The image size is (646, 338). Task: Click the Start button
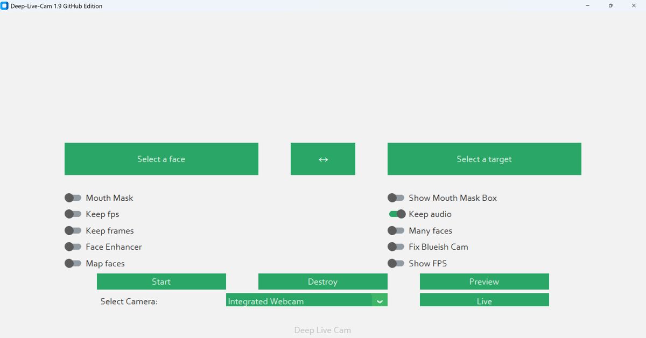click(161, 281)
